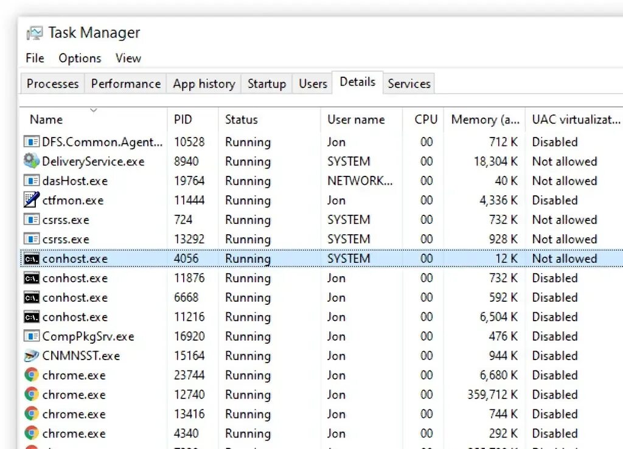Viewport: 623px width, 449px height.
Task: Click memory value 6,504 K
Action: (x=498, y=317)
